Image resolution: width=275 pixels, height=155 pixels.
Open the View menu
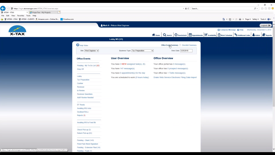pyautogui.click(x=13, y=15)
